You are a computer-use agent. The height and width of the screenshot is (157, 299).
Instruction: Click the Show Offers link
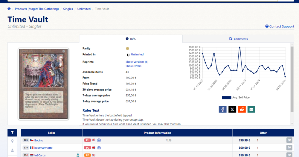[133, 66]
